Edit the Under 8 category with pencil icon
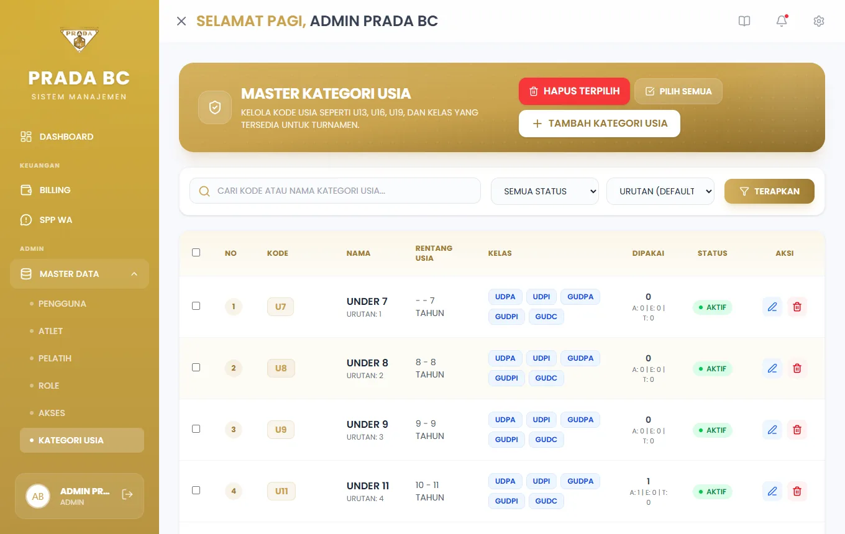 (772, 368)
